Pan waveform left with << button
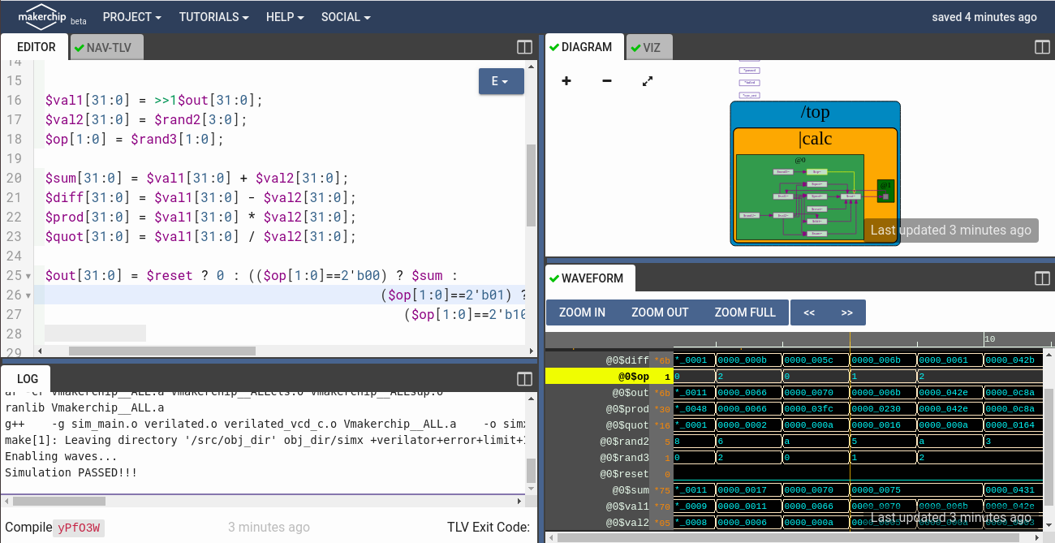The height and width of the screenshot is (543, 1055). pyautogui.click(x=809, y=312)
